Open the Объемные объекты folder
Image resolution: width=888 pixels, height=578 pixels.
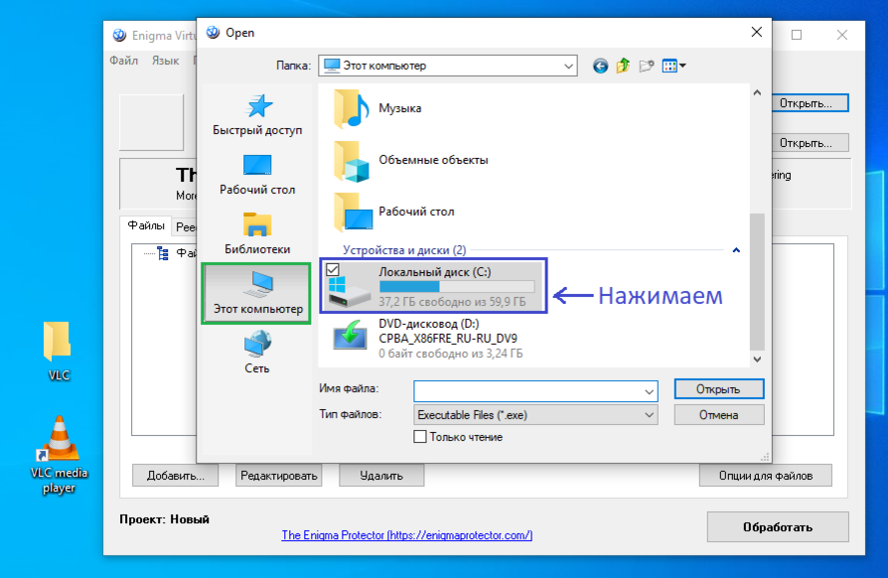click(x=411, y=160)
